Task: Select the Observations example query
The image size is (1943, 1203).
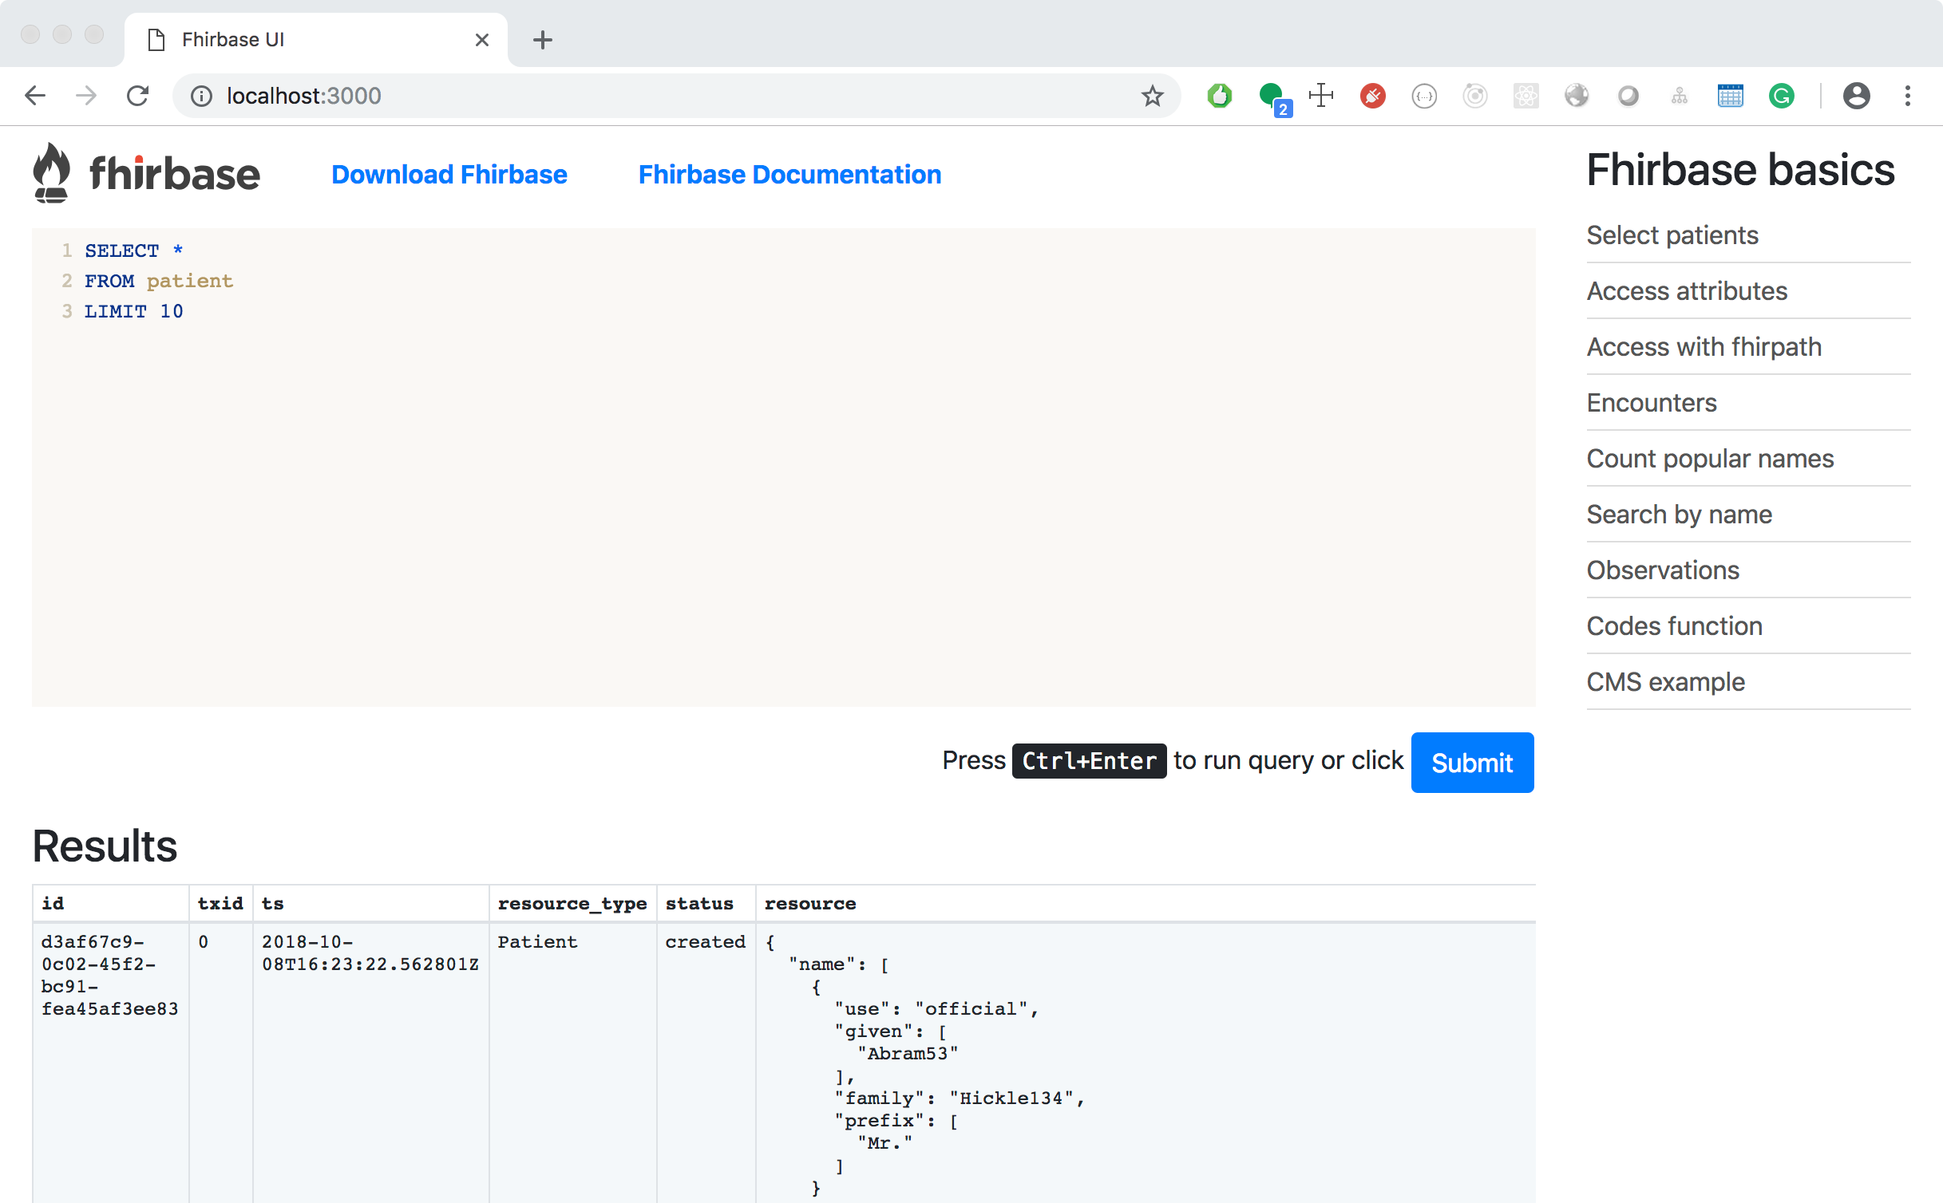Action: point(1663,570)
